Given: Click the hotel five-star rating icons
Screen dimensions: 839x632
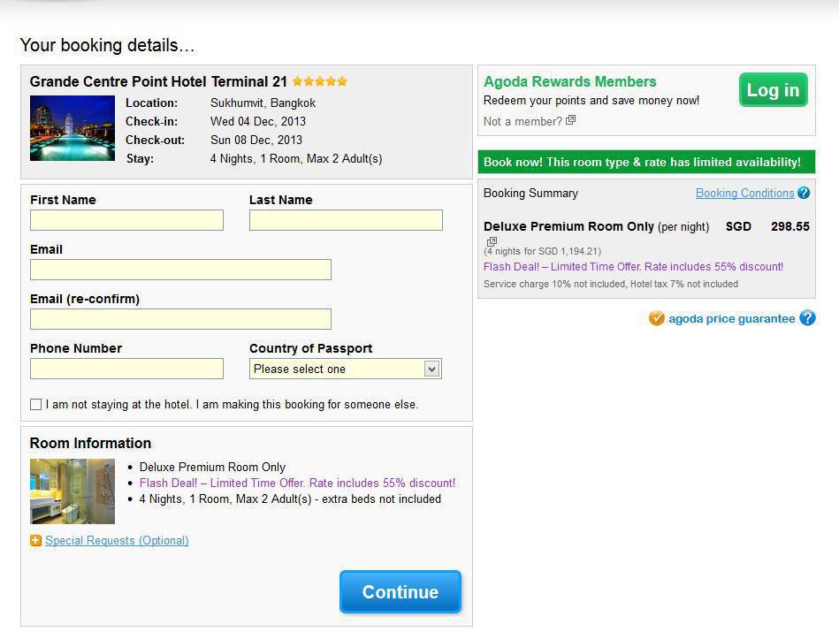Looking at the screenshot, I should click(320, 81).
